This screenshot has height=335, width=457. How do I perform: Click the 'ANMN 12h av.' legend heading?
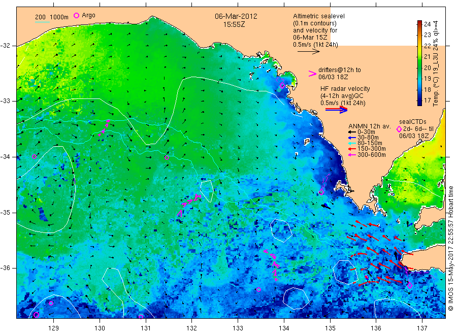(370, 126)
